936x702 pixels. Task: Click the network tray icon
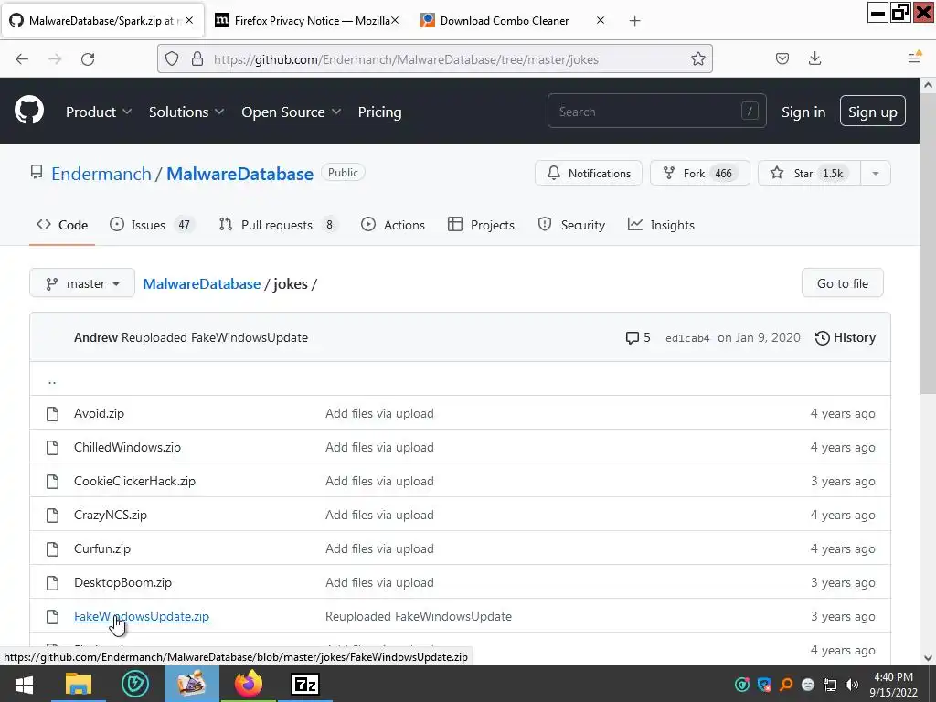click(x=830, y=685)
